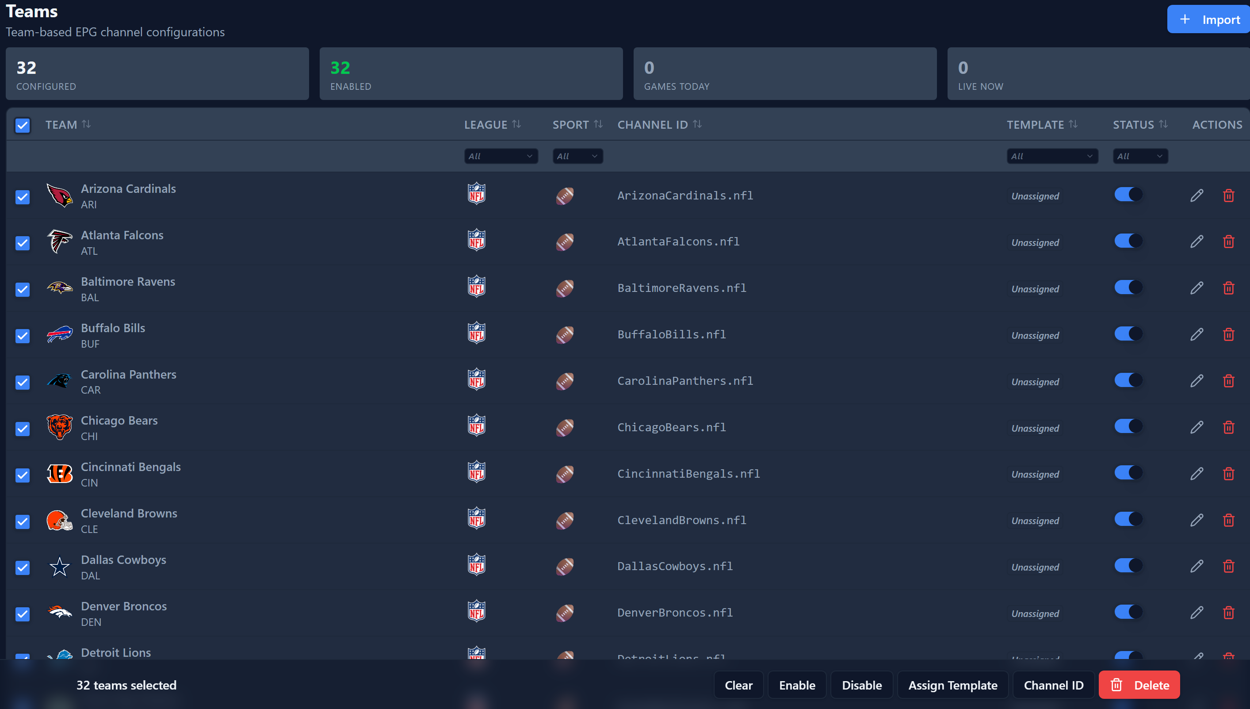Uncheck the Carolina Panthers row checkbox
Viewport: 1250px width, 709px height.
[x=23, y=382]
